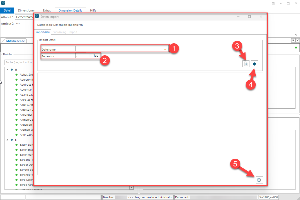This screenshot has width=300, height=200.
Task: Open file browser with the ellipsis button
Action: pos(165,49)
